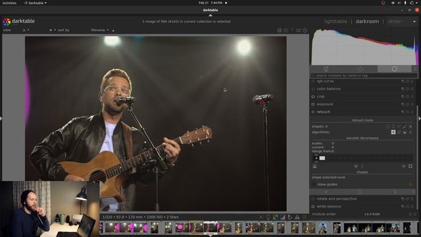Select the brush shape retouch tool
Screen dimensions: 421x237
click(x=405, y=126)
